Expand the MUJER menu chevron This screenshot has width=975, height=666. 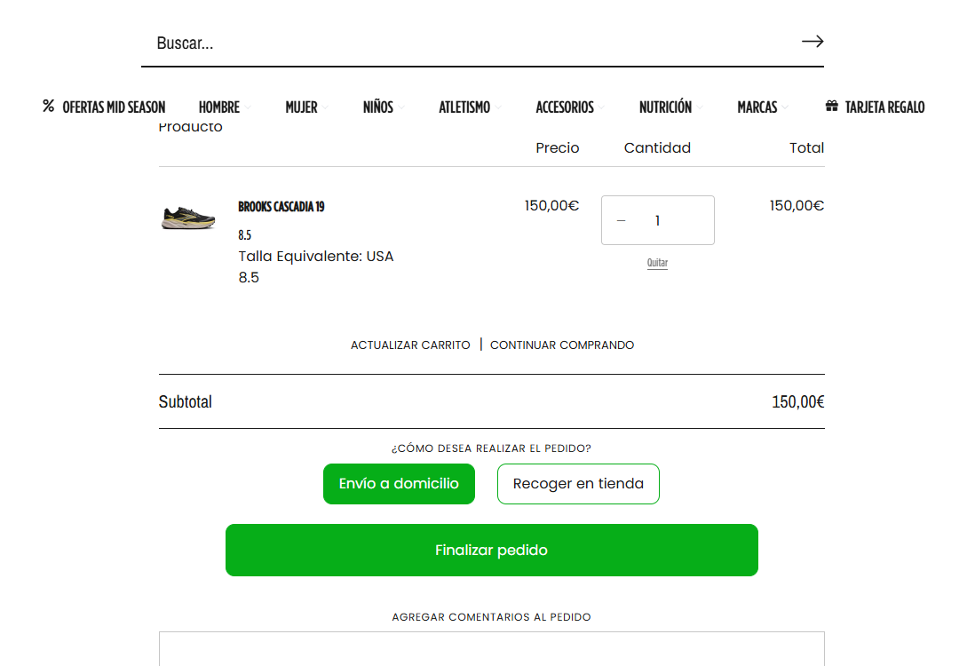tap(326, 107)
